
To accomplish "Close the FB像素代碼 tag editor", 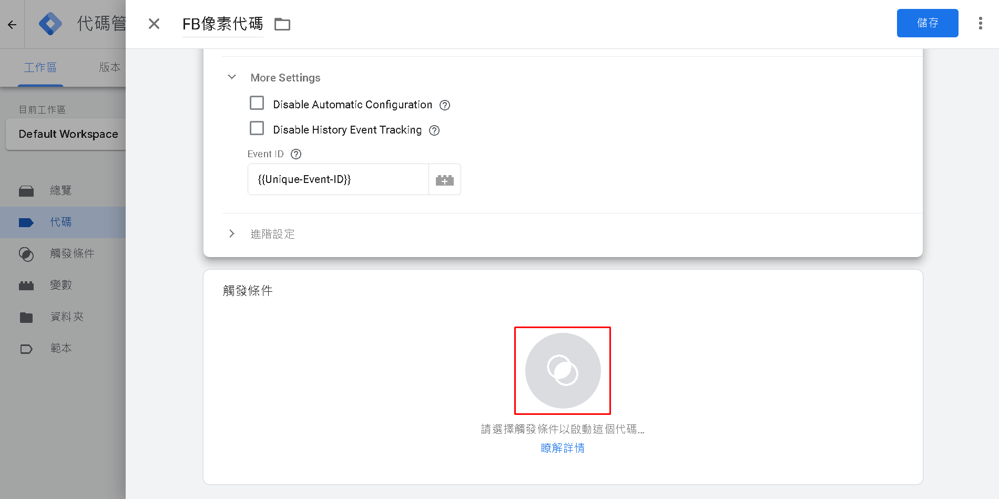I will click(x=154, y=24).
